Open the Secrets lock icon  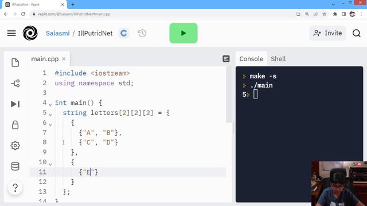(x=15, y=125)
